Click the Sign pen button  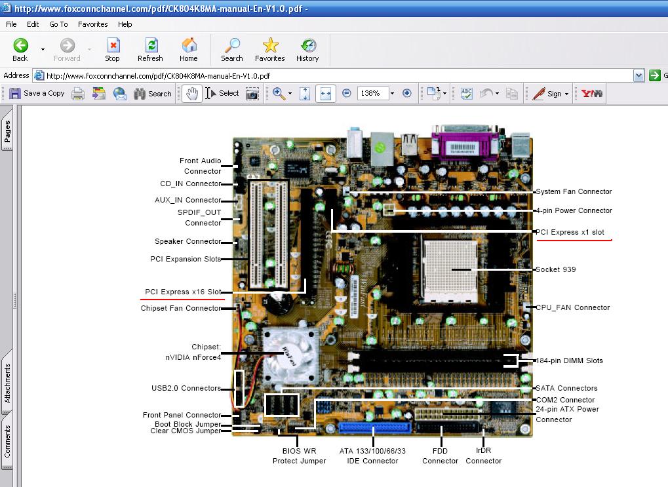(547, 93)
